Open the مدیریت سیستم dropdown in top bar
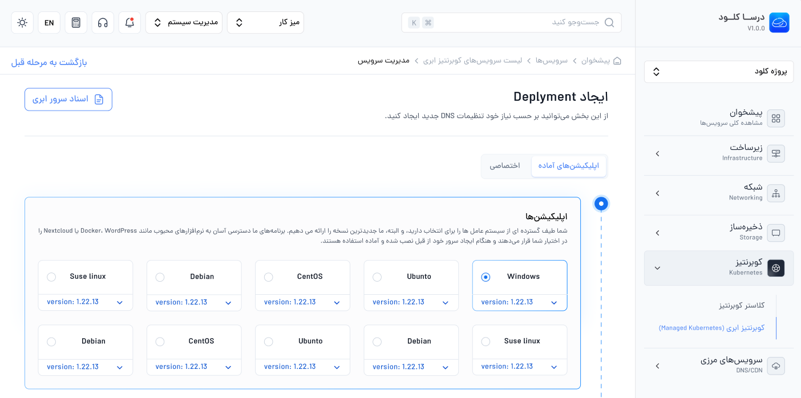 [184, 23]
